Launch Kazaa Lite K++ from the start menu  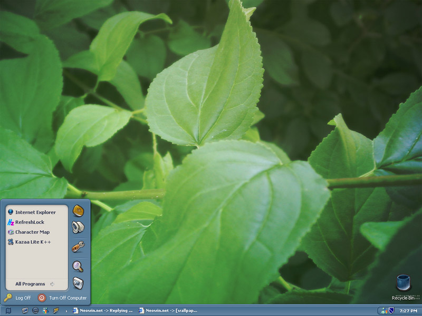30,242
